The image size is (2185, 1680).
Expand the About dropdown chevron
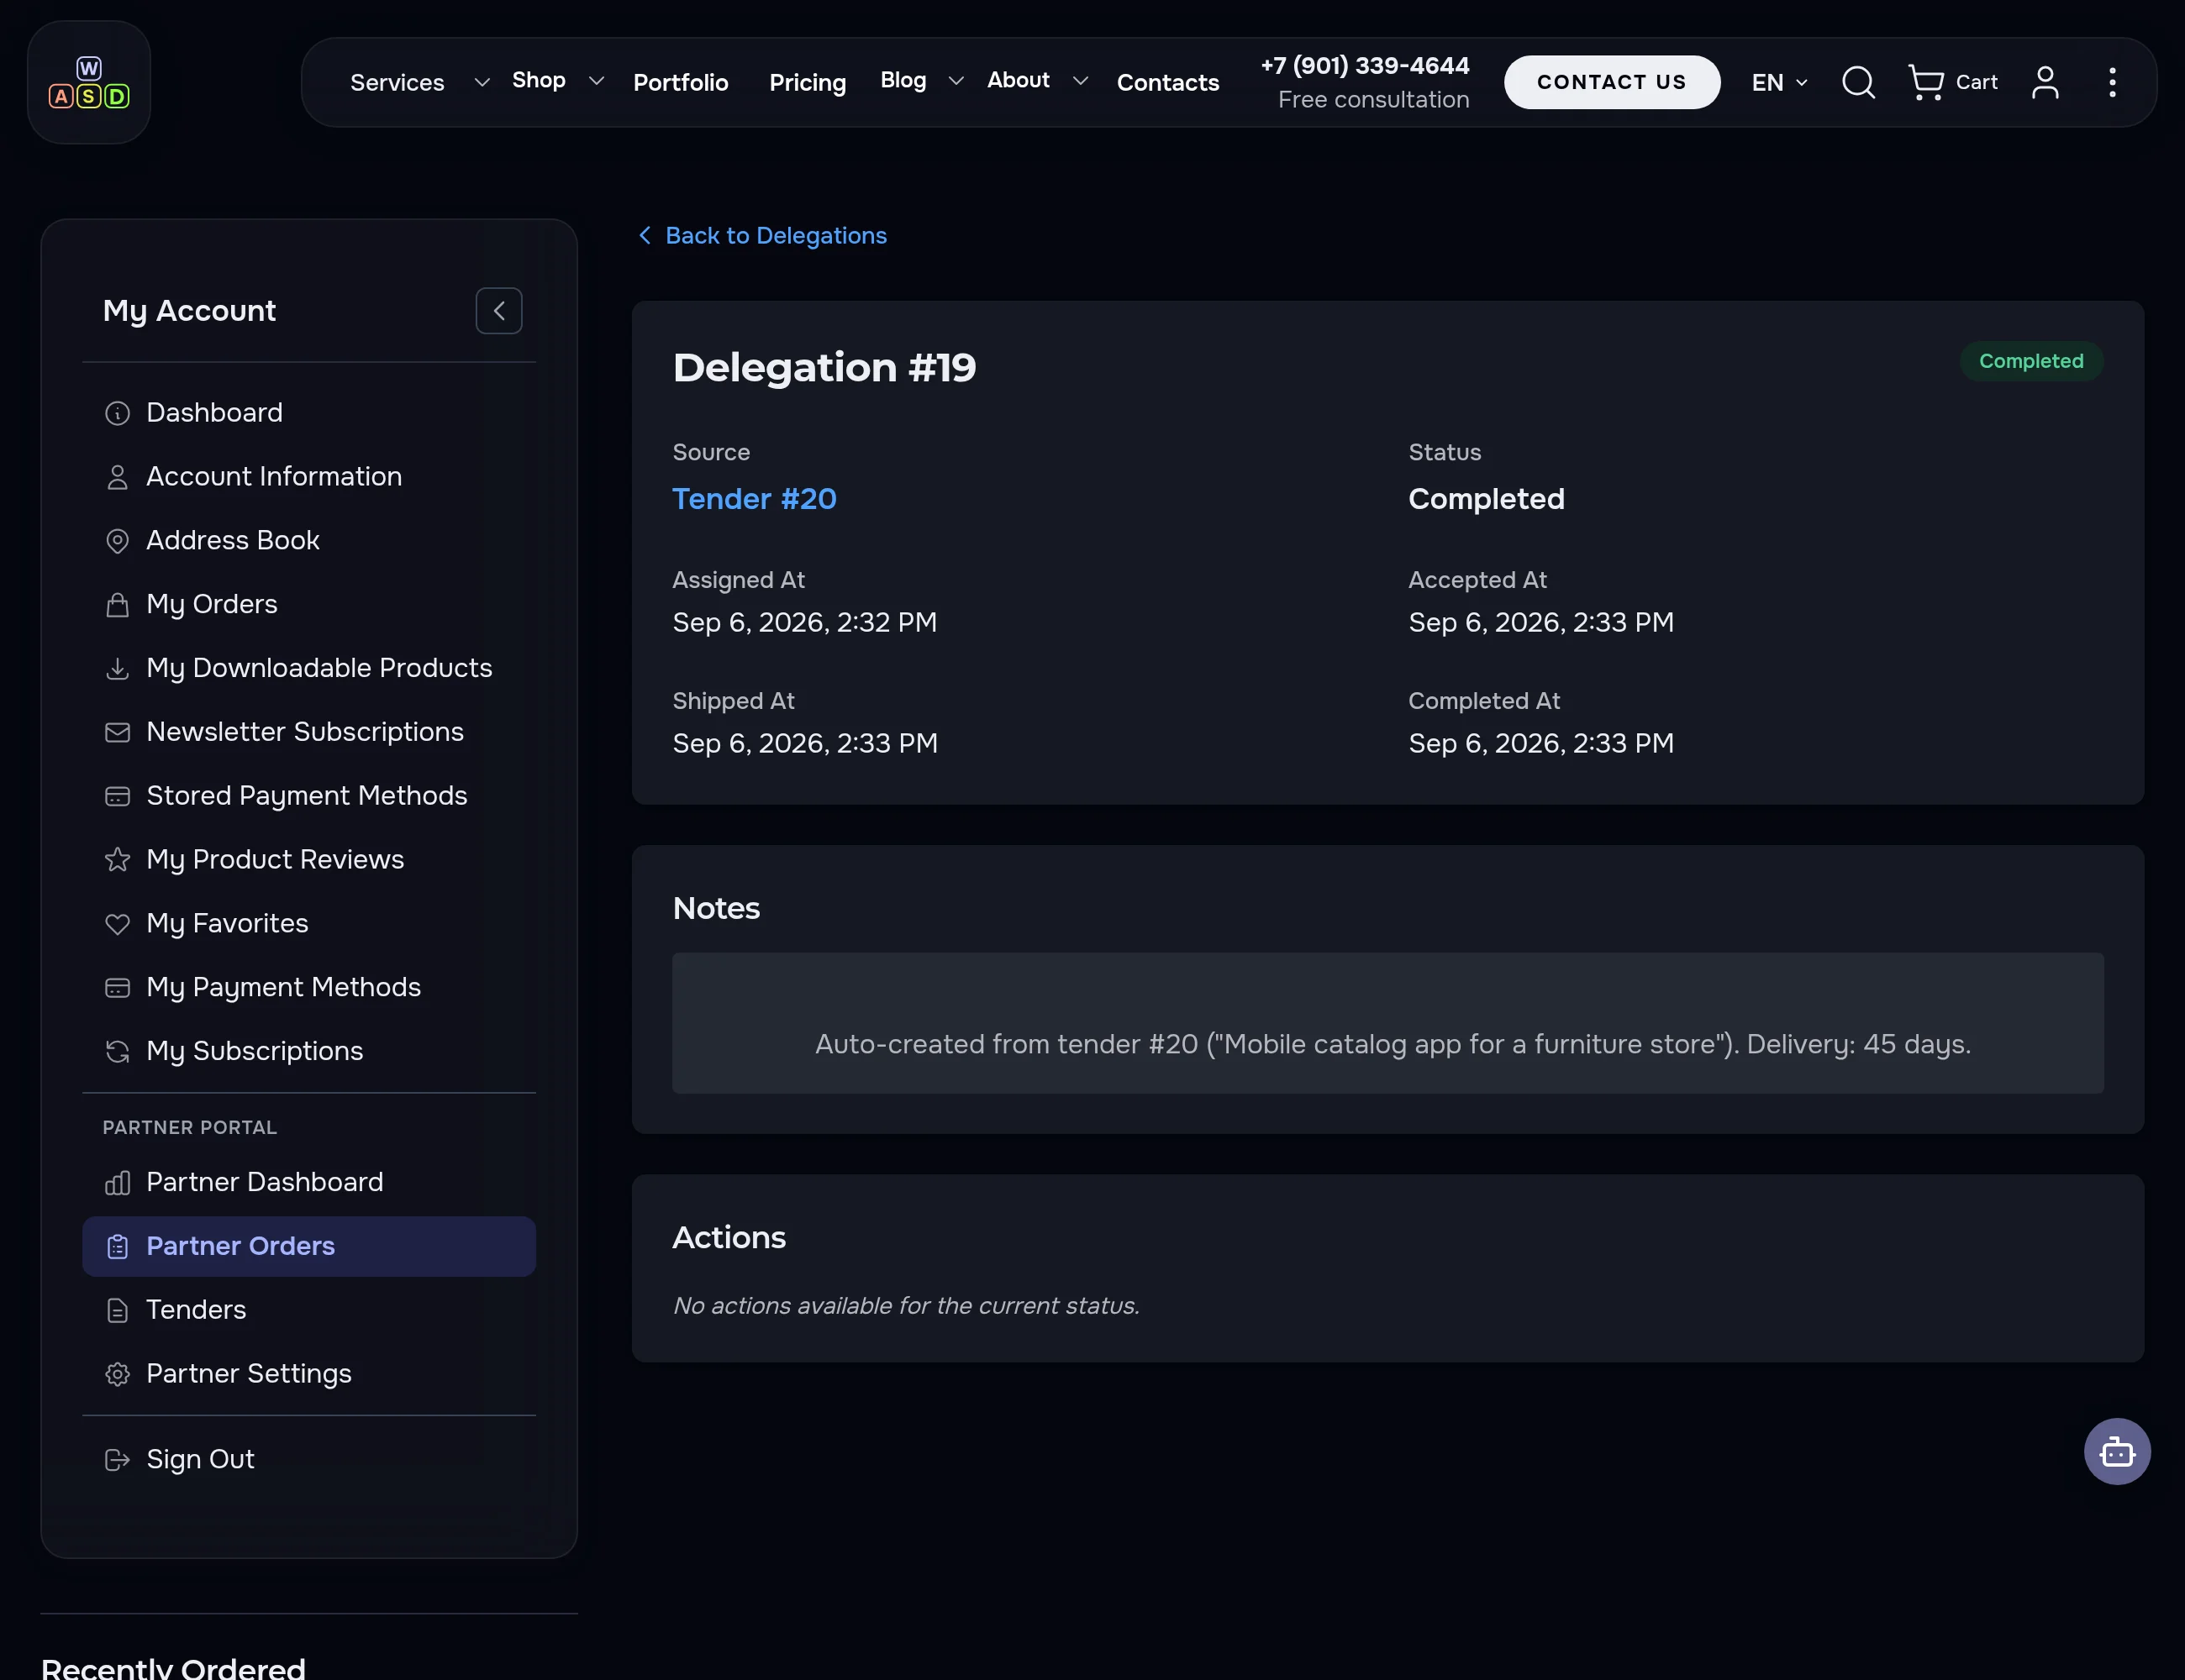click(1080, 81)
